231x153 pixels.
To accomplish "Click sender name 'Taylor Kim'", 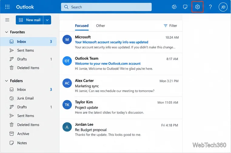I will (x=84, y=102).
